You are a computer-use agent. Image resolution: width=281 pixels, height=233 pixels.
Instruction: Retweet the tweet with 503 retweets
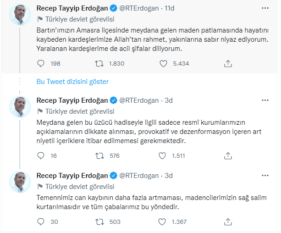99,222
